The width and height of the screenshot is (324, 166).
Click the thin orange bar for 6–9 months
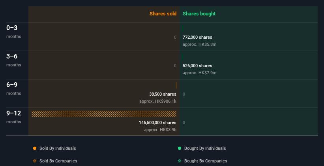click(x=176, y=85)
